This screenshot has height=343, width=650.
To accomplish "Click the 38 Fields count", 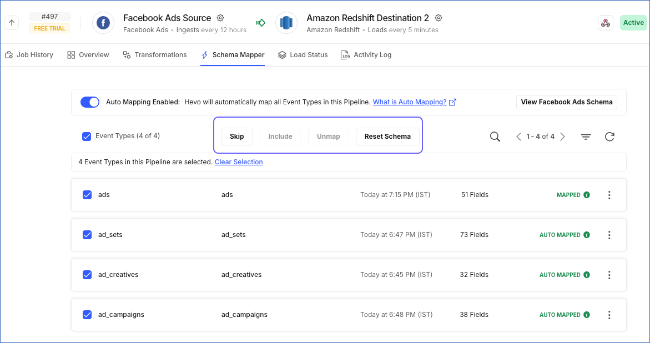I will click(x=474, y=314).
